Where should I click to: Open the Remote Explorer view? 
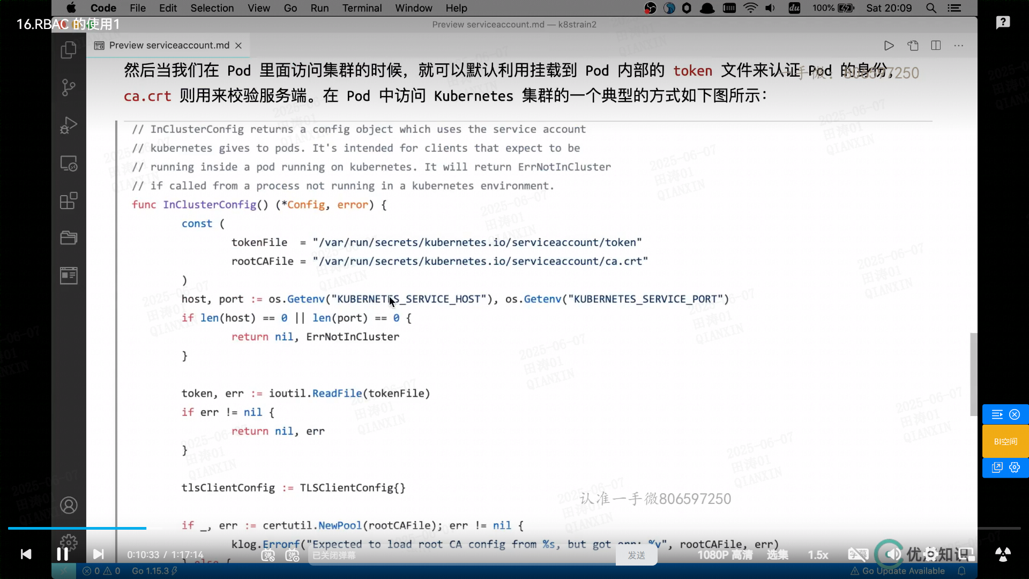[69, 163]
